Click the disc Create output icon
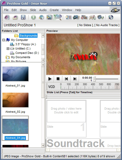This screenshot has width=122, height=160. click(111, 17)
